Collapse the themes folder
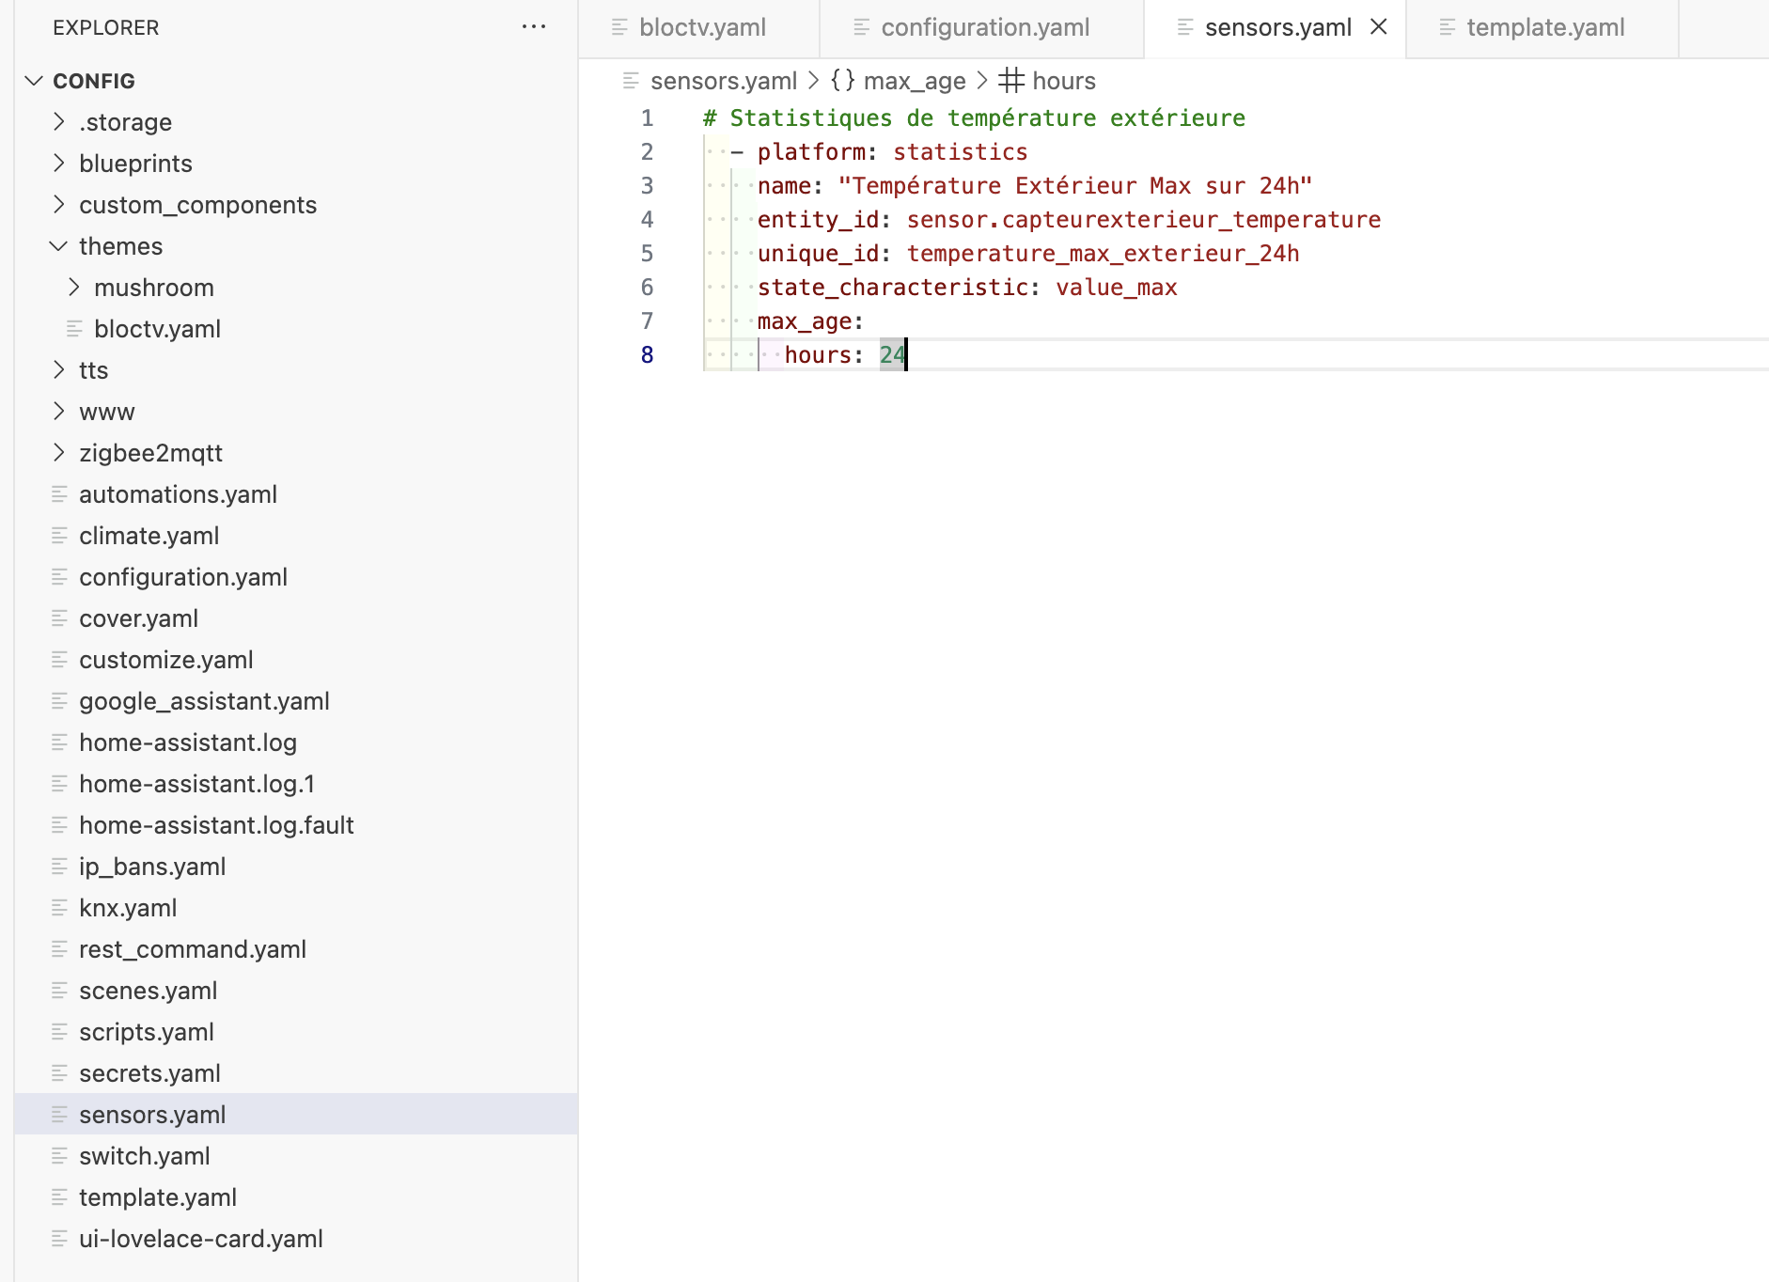The height and width of the screenshot is (1282, 1769). tap(58, 246)
